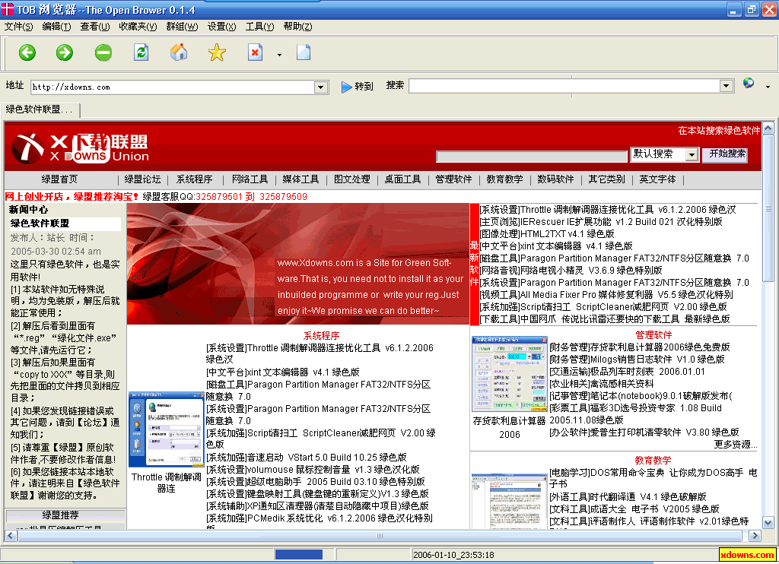
Task: Click the 更多资源... link
Action: 736,445
